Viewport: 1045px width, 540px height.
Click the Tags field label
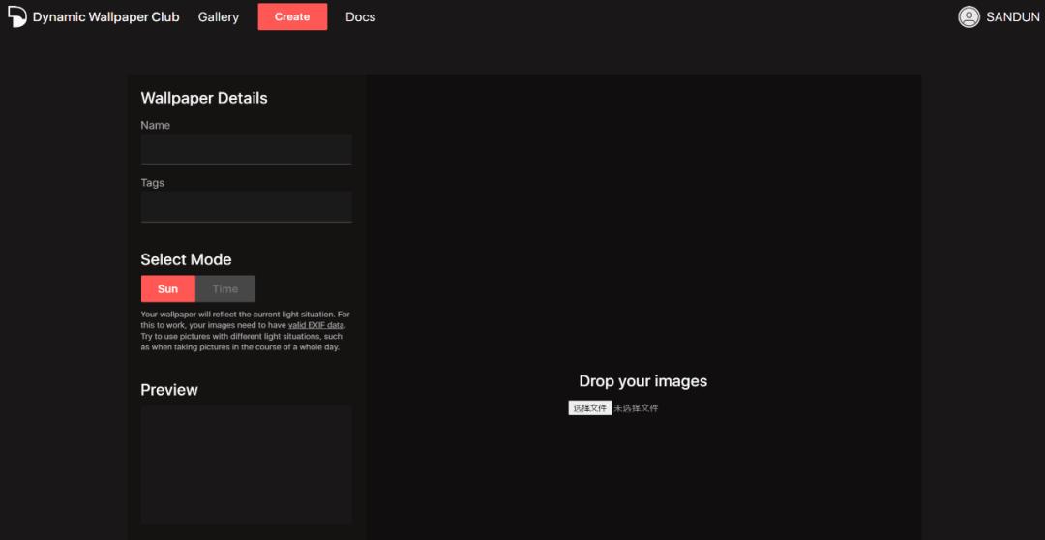pos(153,183)
